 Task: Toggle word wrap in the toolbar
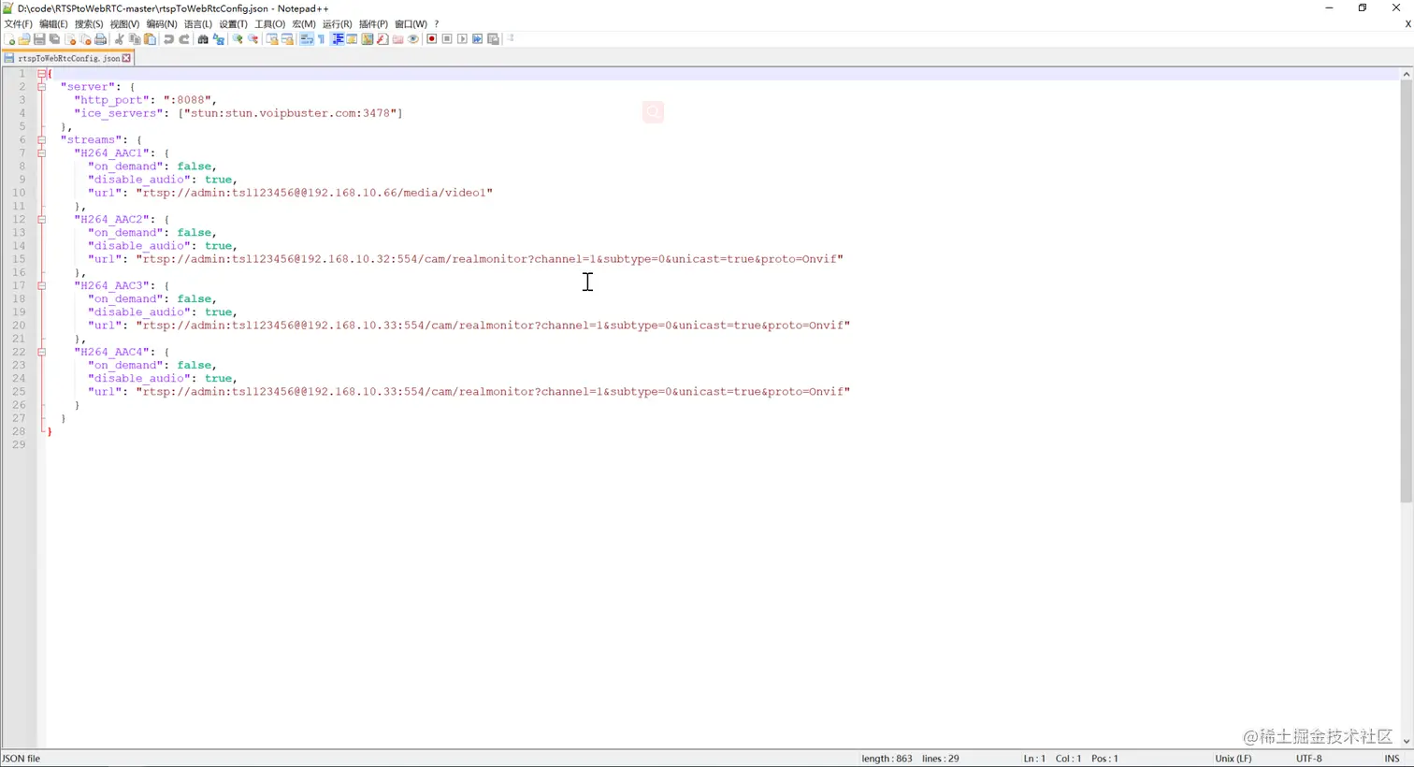(306, 39)
